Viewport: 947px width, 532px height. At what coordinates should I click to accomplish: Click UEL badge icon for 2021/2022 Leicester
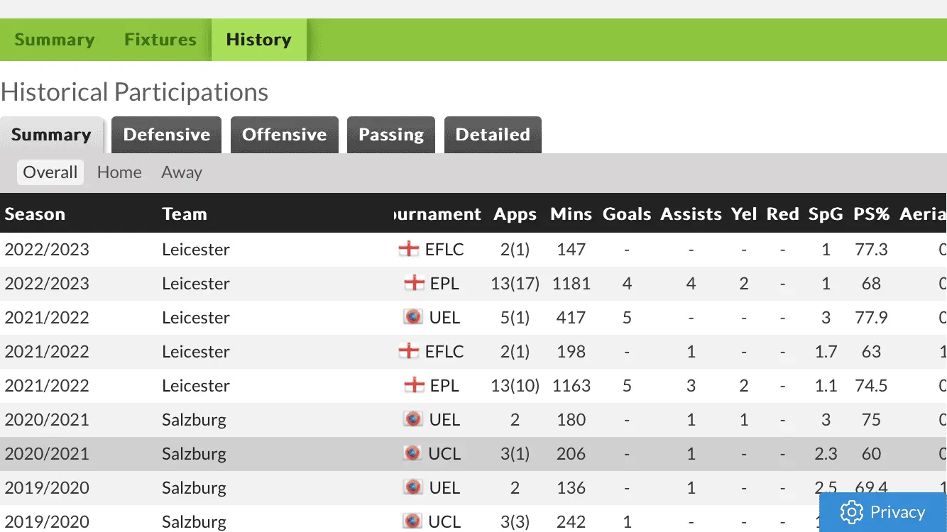coord(412,317)
